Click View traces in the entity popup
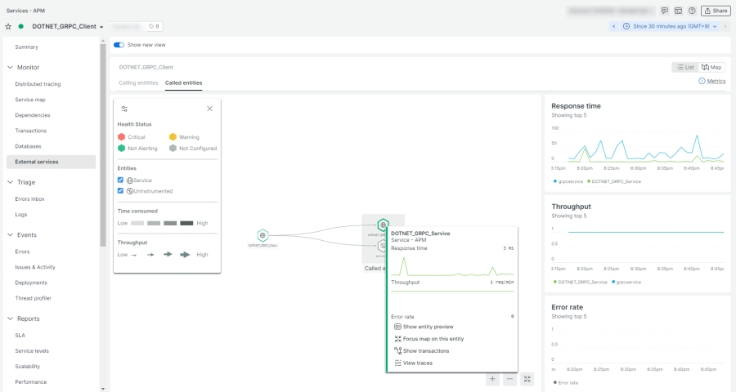The height and width of the screenshot is (392, 736). [x=417, y=363]
